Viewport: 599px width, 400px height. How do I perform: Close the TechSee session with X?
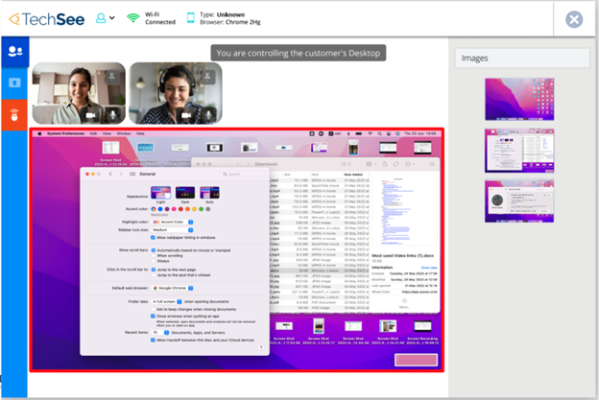(x=574, y=19)
